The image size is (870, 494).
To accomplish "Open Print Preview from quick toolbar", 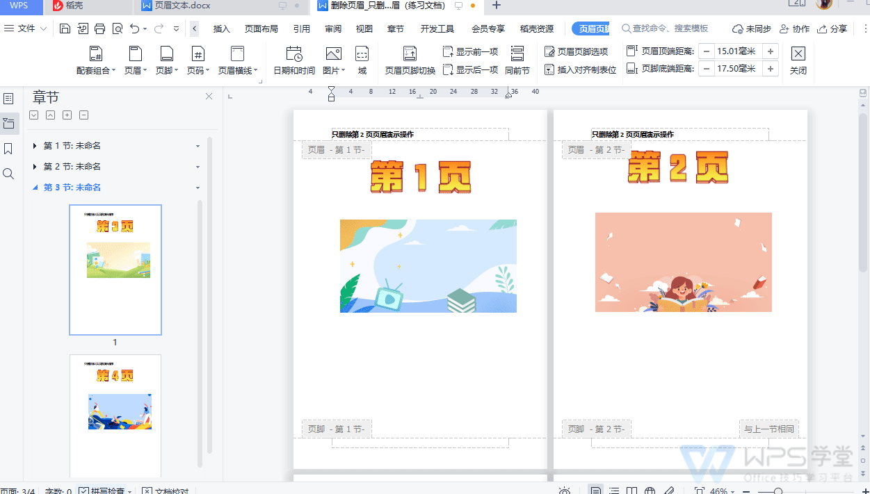I will [117, 28].
